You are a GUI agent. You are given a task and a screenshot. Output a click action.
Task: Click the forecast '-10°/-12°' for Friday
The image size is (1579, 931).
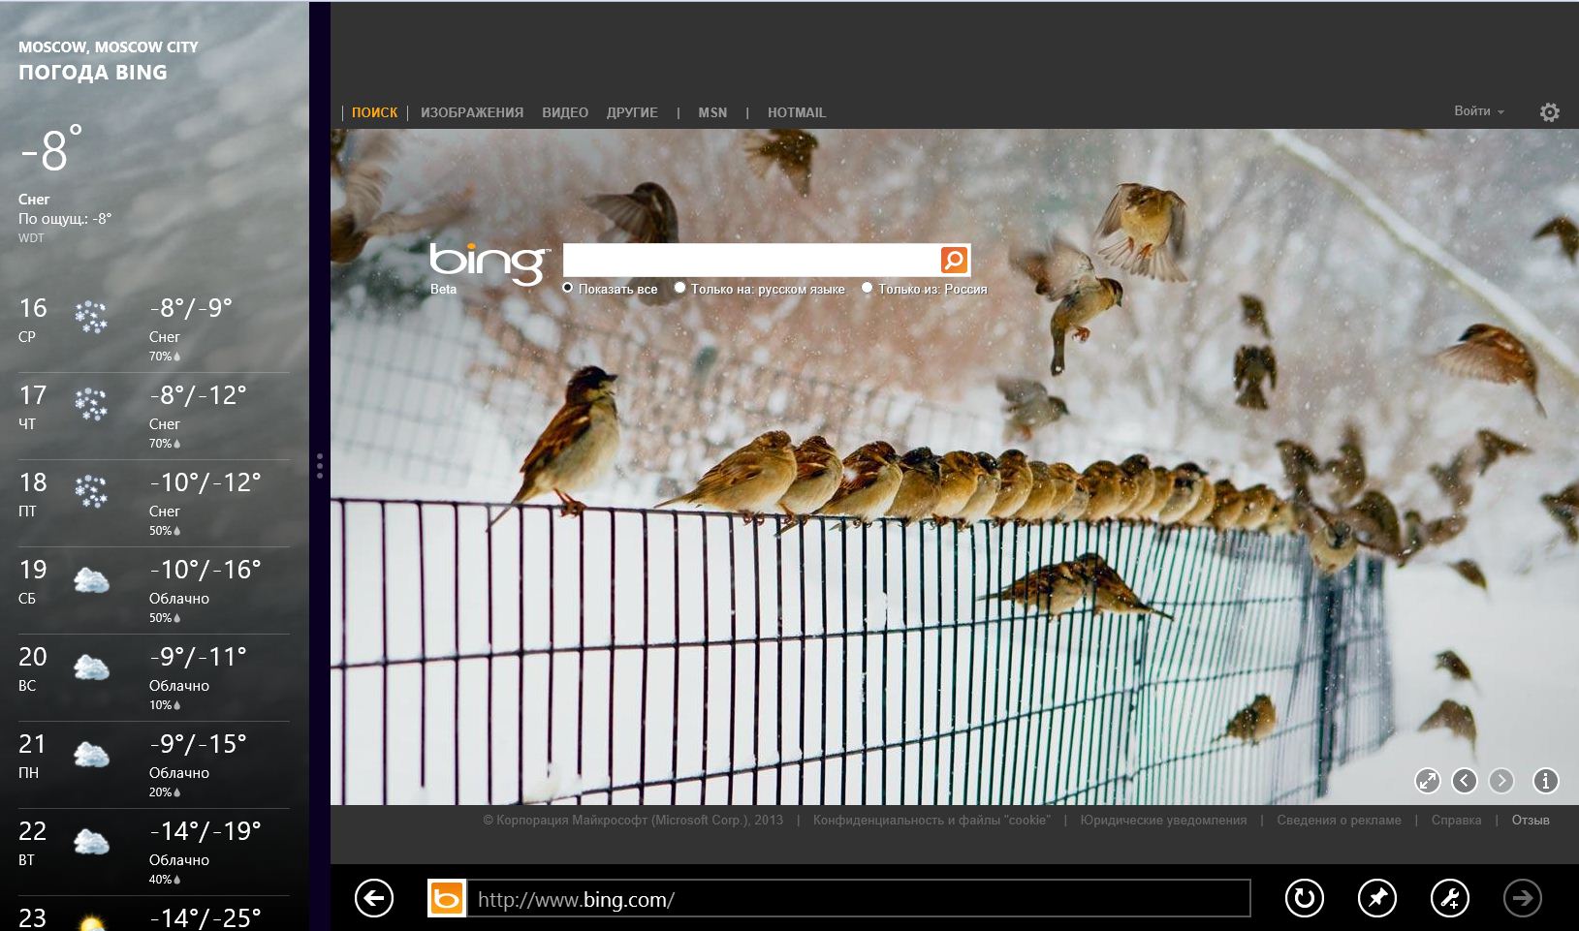[x=205, y=482]
